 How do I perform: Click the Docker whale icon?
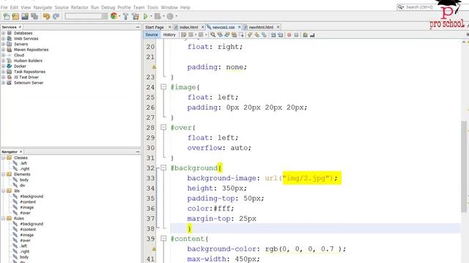coord(10,66)
